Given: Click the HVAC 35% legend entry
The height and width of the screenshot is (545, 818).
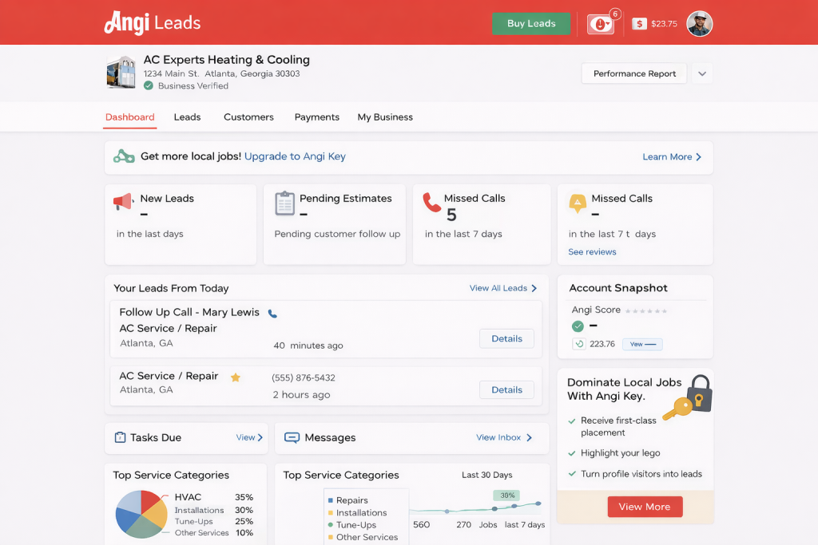Looking at the screenshot, I should coord(214,497).
